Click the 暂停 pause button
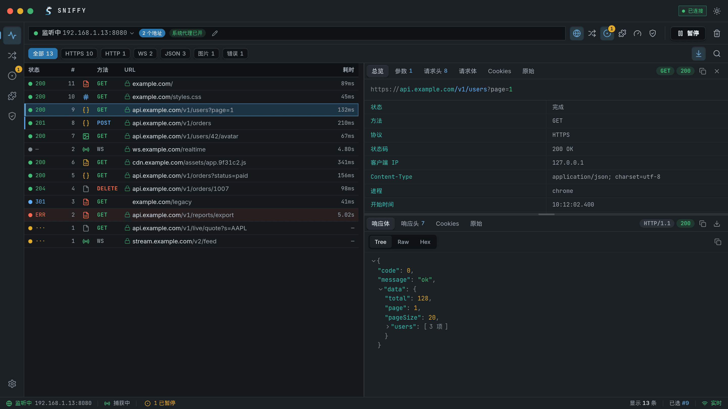This screenshot has height=409, width=728. [x=688, y=33]
